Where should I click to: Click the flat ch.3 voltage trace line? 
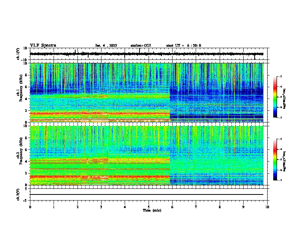pos(147,194)
